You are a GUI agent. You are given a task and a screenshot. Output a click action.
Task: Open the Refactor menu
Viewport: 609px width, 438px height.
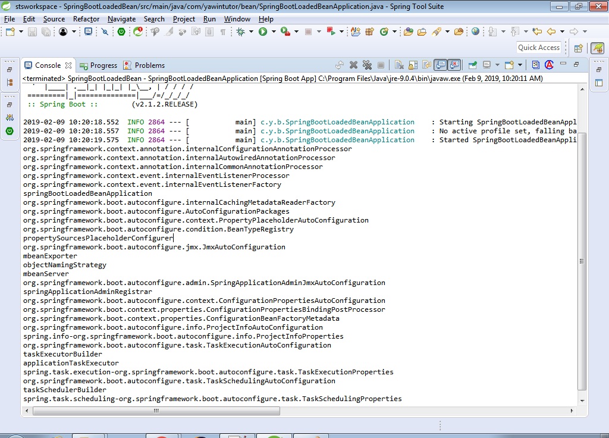(86, 18)
